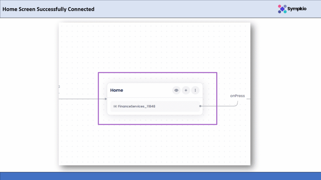Click empty dotted canvas above Home node
The image size is (321, 180).
[x=154, y=47]
